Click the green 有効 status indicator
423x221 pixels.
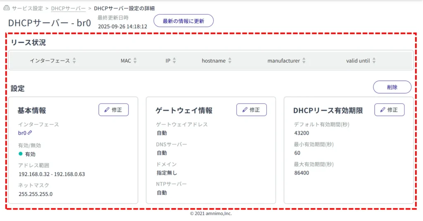click(21, 154)
